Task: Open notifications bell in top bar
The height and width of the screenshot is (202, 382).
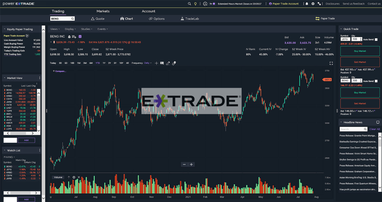Action: click(x=307, y=4)
